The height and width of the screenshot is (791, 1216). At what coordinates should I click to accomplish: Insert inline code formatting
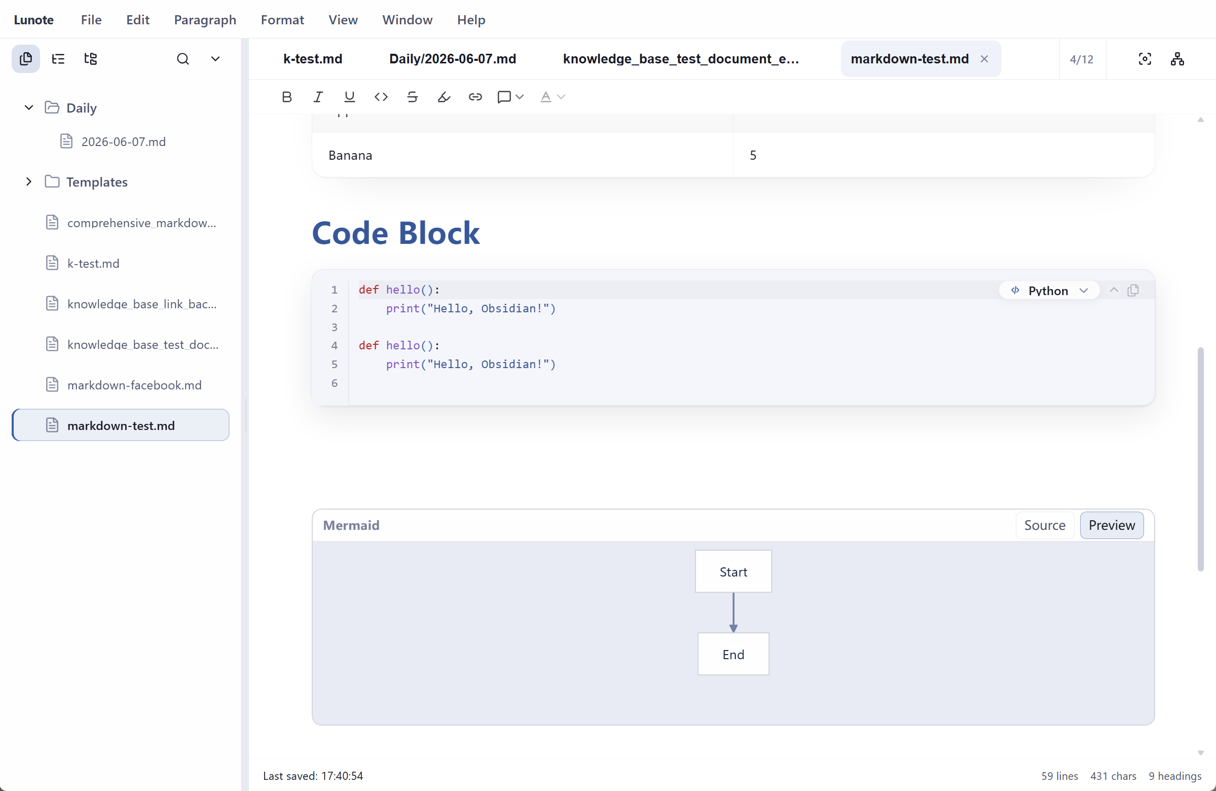[x=381, y=96]
